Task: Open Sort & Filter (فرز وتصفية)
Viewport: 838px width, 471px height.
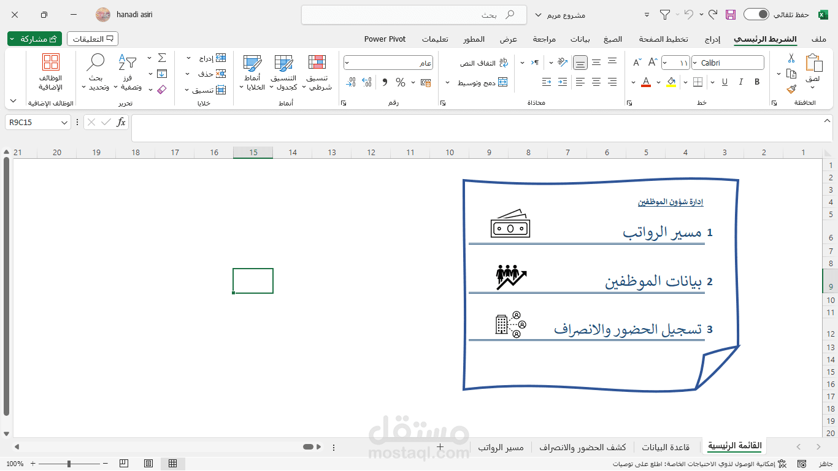Action: coord(128,73)
